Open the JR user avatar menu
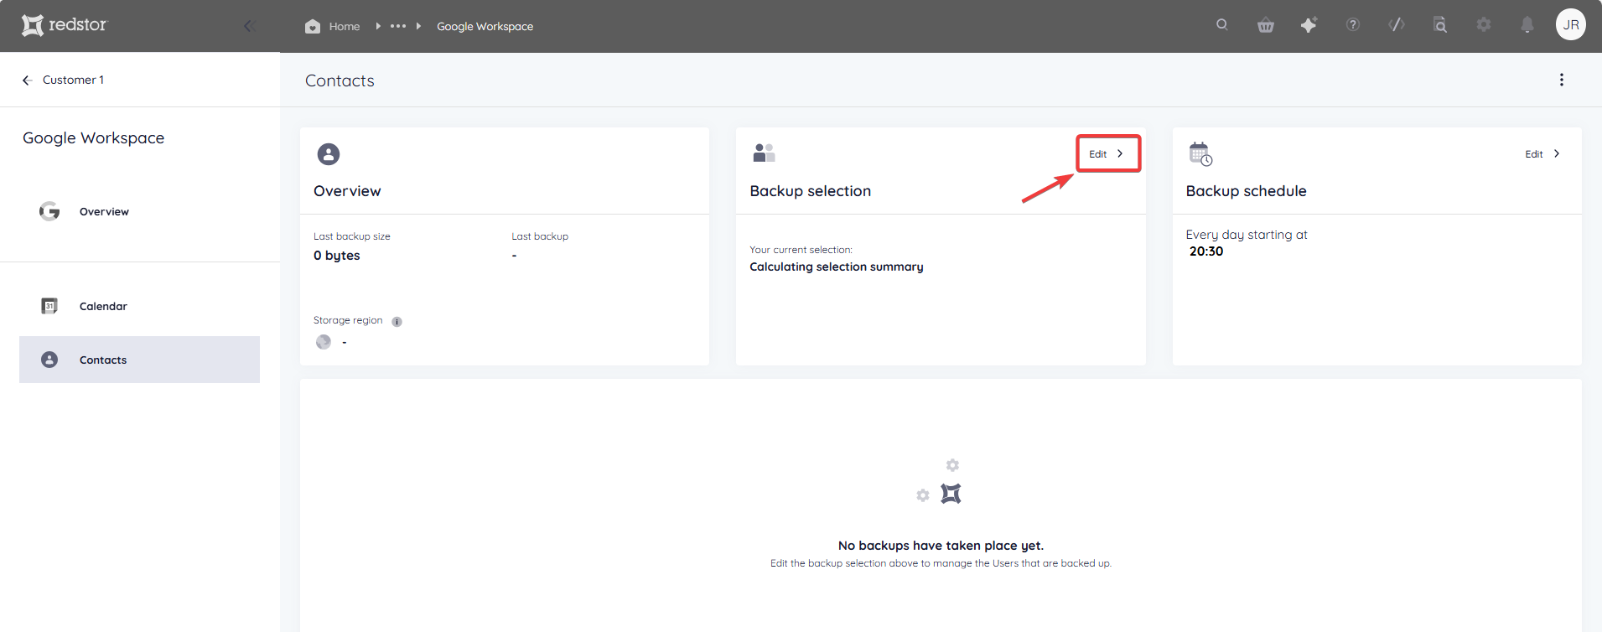This screenshot has width=1602, height=632. point(1571,24)
